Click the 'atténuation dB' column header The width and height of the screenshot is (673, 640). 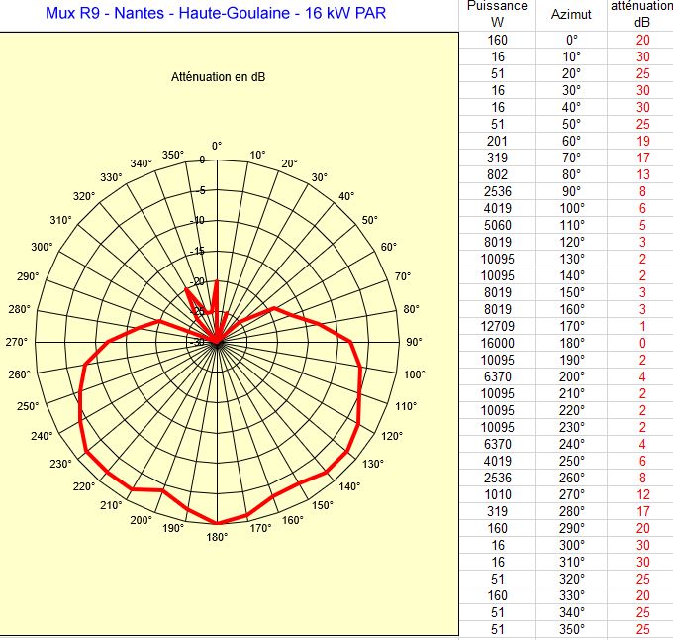642,14
